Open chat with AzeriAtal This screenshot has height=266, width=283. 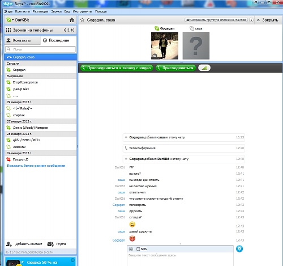click(40, 147)
